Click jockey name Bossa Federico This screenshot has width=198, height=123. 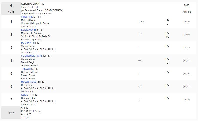(29, 72)
